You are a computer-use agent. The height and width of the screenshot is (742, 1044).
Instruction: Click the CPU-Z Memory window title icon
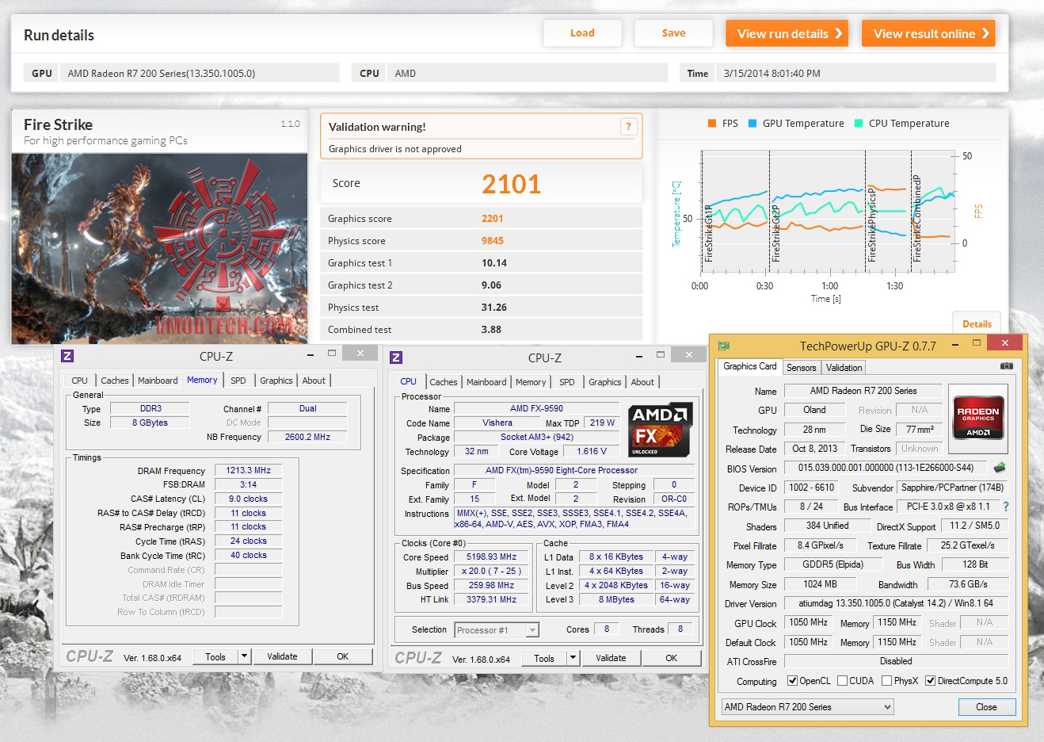pos(68,356)
